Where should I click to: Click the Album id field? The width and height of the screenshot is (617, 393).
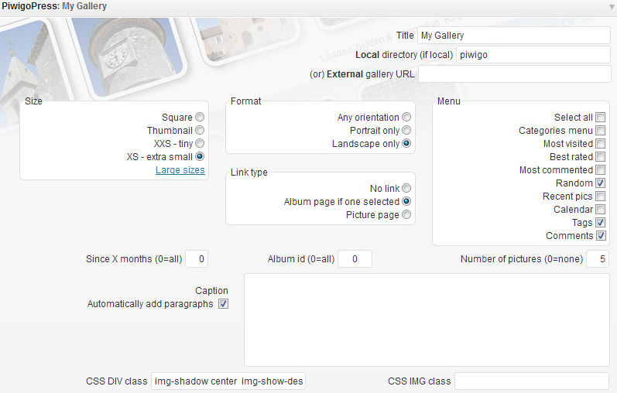pyautogui.click(x=355, y=259)
